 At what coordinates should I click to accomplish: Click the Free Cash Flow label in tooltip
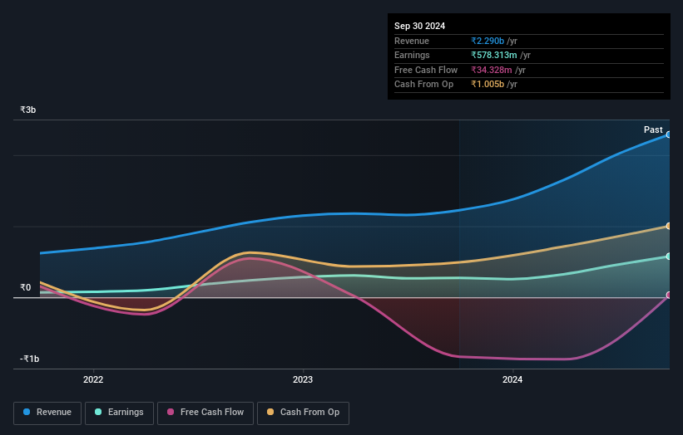coord(426,70)
